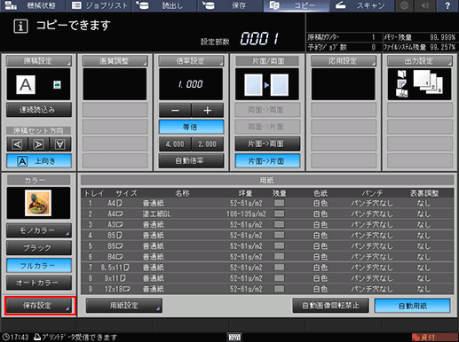Viewport: 459px width, 342px height.
Task: Click the minus magnification button
Action: 175,111
